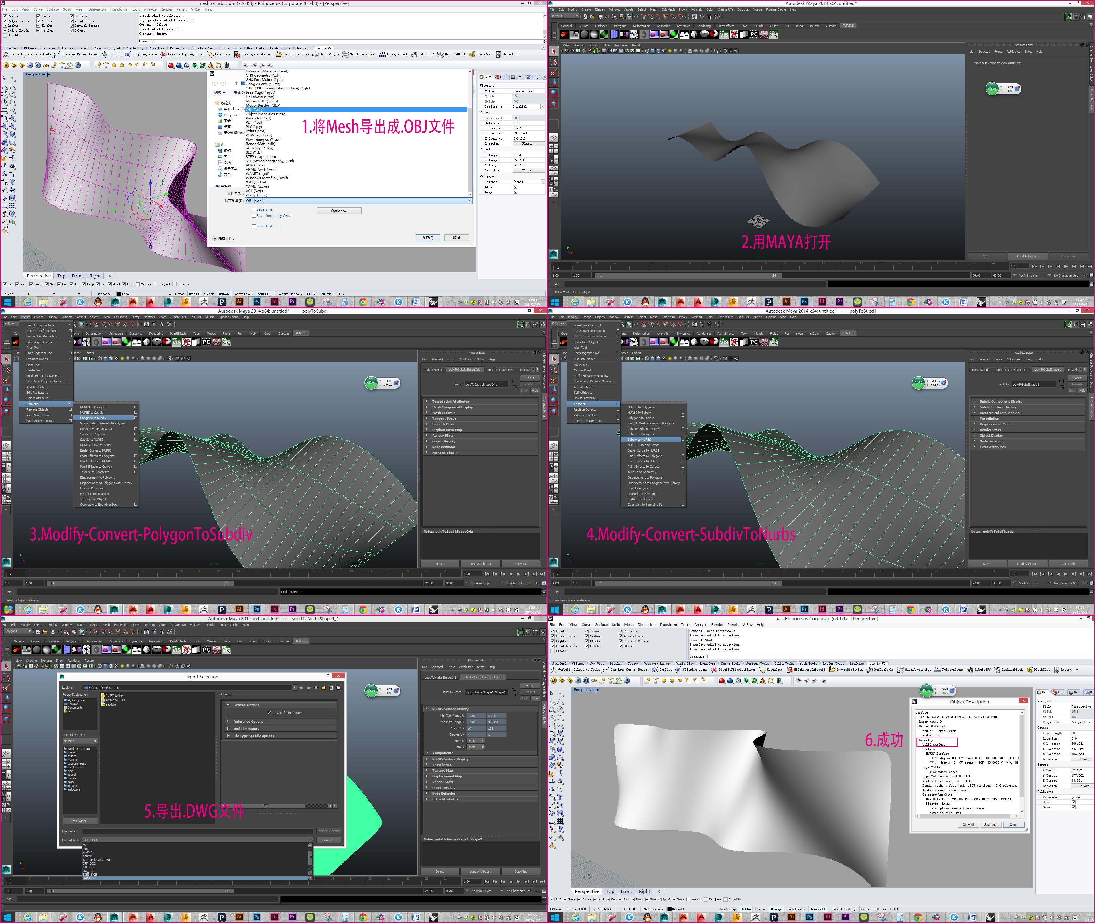Uncheck Default file extensions in Export Selection

click(x=269, y=713)
